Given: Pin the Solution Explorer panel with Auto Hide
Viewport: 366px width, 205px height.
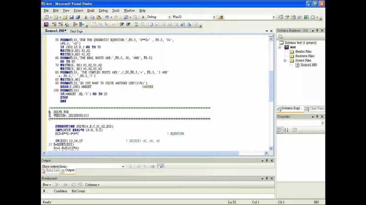Looking at the screenshot, I should (x=317, y=30).
